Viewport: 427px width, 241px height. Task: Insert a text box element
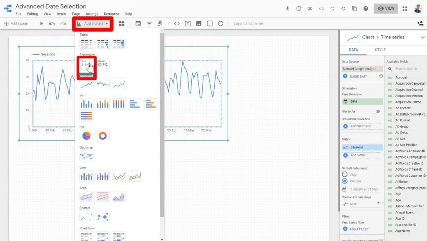[188, 24]
